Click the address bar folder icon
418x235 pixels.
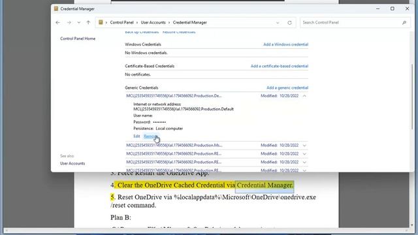coord(101,22)
